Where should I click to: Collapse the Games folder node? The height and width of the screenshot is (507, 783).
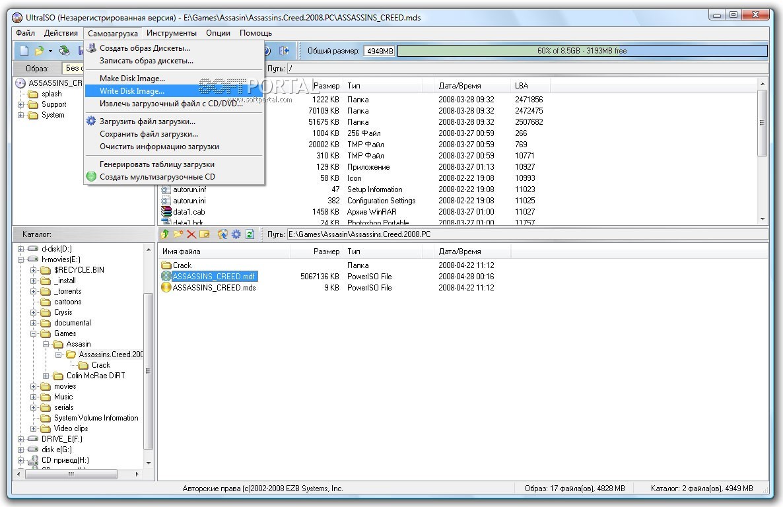pyautogui.click(x=33, y=333)
